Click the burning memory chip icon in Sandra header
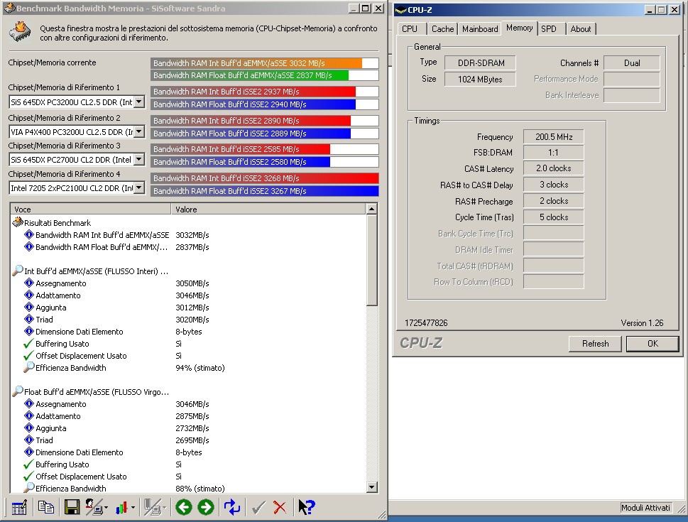 click(20, 32)
